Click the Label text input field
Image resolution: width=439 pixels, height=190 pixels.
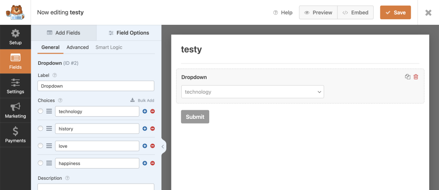[96, 86]
